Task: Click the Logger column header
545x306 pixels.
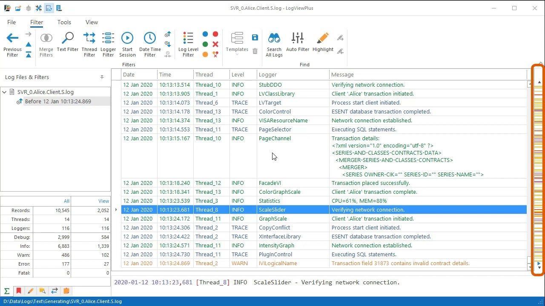Action: pos(293,74)
